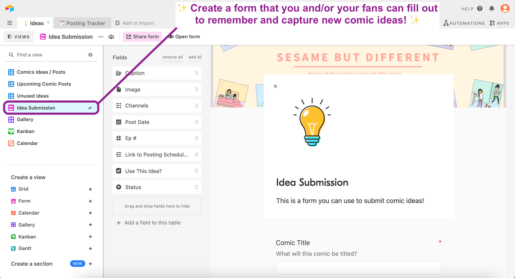515x278 pixels.
Task: Click the notifications bell icon
Action: [491, 9]
